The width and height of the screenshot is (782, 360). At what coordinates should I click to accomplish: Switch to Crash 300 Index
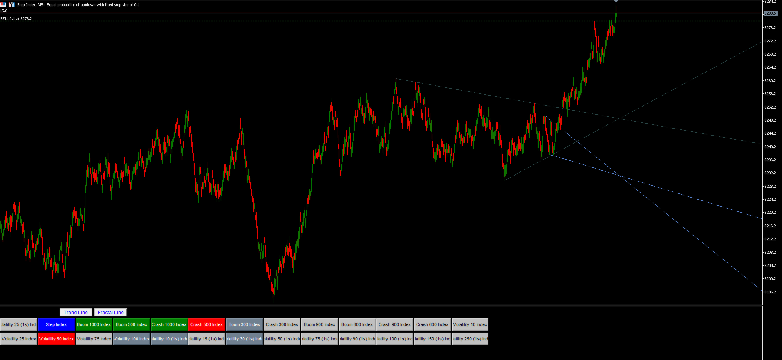(x=282, y=324)
